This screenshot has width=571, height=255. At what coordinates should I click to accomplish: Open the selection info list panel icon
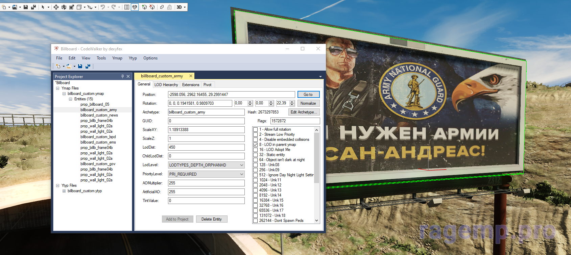tap(127, 7)
